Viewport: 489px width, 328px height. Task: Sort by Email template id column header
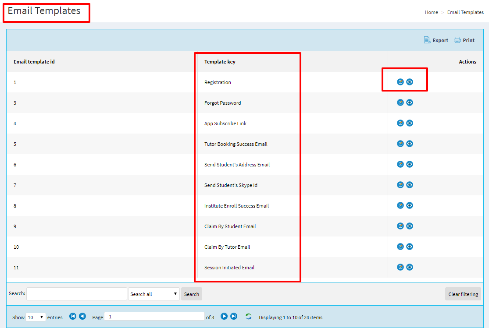click(x=34, y=62)
